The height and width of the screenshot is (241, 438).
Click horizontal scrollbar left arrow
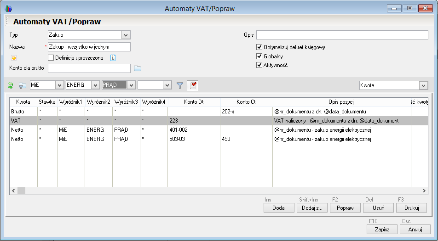(x=13, y=191)
